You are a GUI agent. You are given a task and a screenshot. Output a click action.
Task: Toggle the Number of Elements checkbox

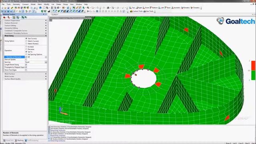coord(26,57)
